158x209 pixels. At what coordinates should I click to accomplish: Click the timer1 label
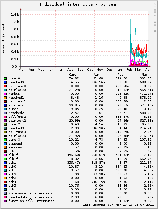[x=14, y=109]
